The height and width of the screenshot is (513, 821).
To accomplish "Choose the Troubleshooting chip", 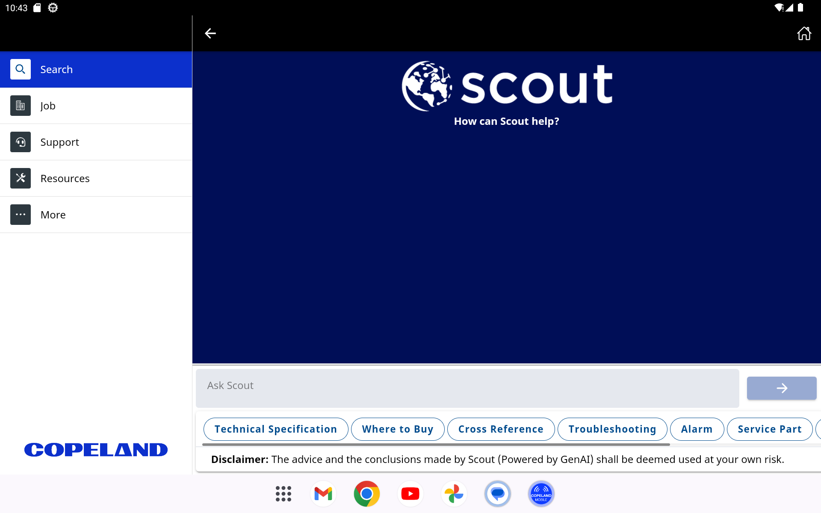I will [612, 429].
